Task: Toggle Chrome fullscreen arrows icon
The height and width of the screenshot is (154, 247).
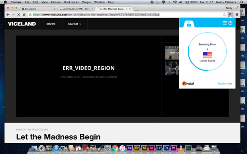Action: pyautogui.click(x=237, y=8)
